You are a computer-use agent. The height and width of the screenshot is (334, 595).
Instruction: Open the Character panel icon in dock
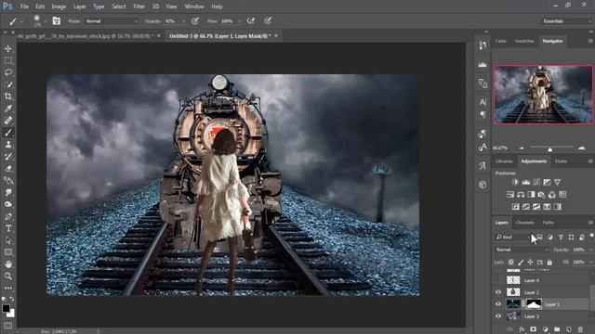point(483,102)
